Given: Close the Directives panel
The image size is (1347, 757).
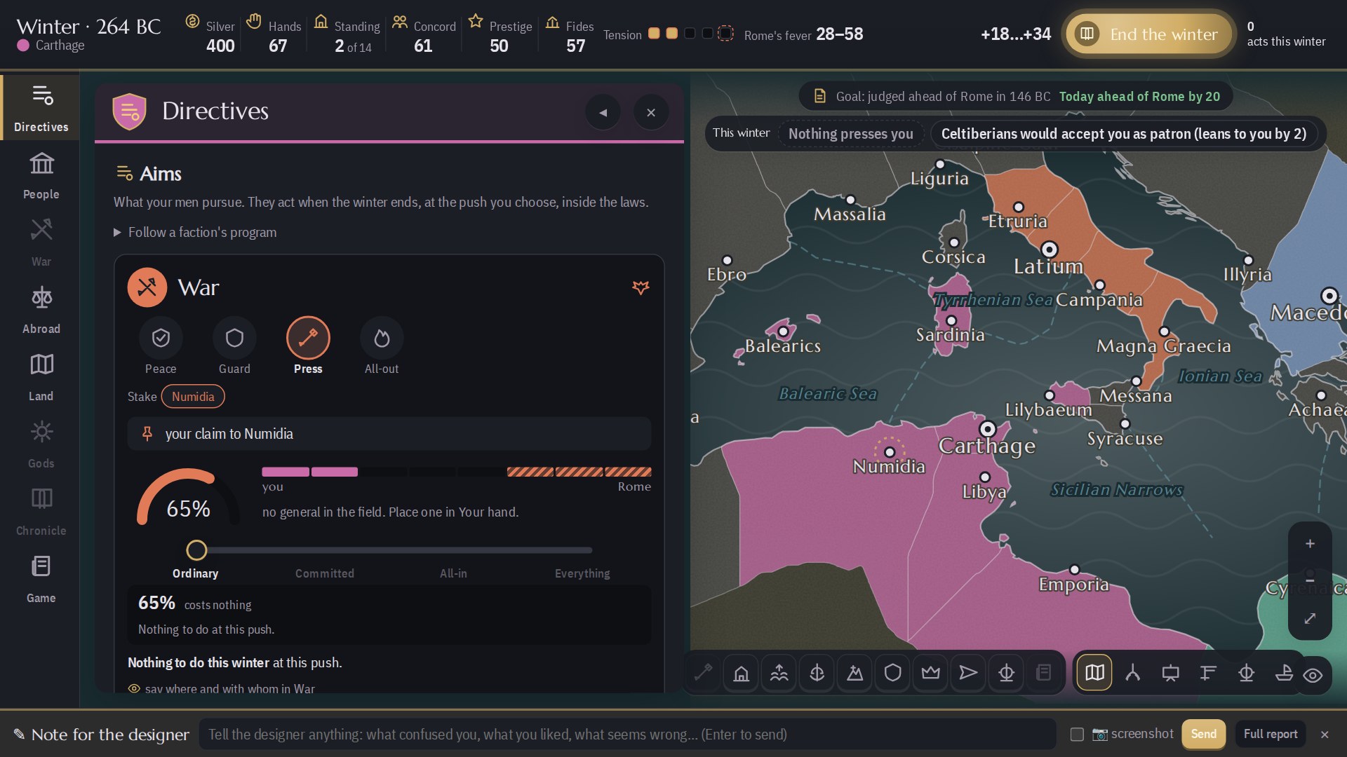Looking at the screenshot, I should [651, 112].
